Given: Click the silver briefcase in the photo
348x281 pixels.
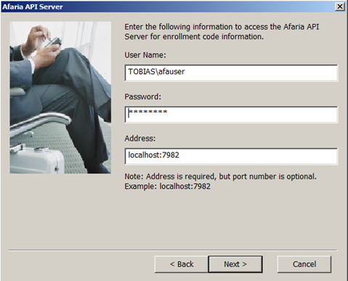Looking at the screenshot, I should (36, 160).
